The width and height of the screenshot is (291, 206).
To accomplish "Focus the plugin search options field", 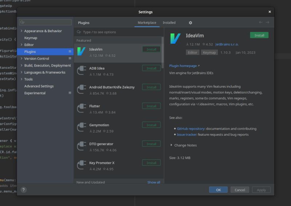I will pos(119,32).
